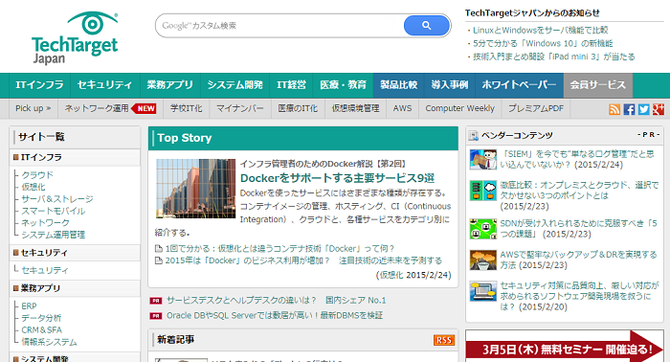Open the Oracle DBやSQL Server link
The height and width of the screenshot is (362, 670).
click(x=275, y=316)
